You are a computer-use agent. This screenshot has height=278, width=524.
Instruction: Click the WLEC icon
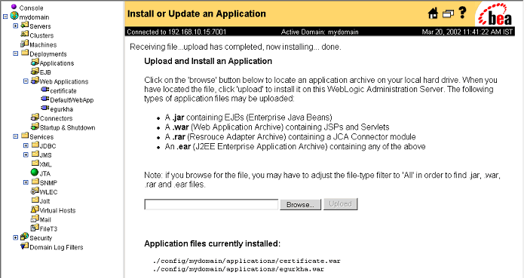tap(35, 191)
